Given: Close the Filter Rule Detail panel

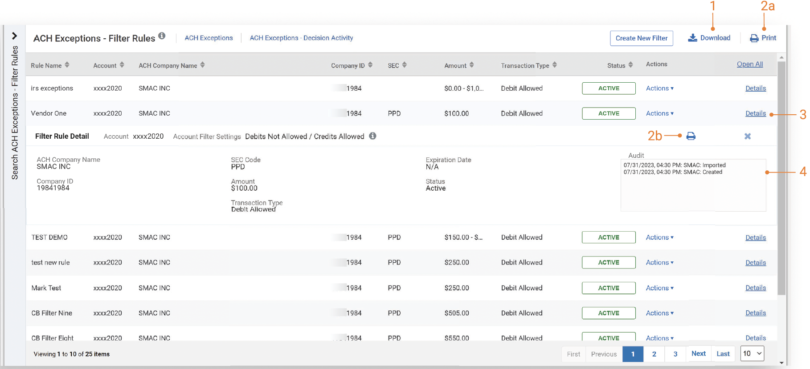Looking at the screenshot, I should pos(747,136).
